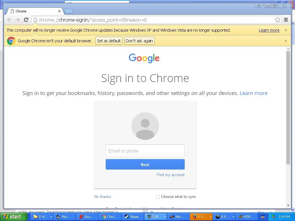
Task: Click the blue Next button
Action: click(145, 164)
